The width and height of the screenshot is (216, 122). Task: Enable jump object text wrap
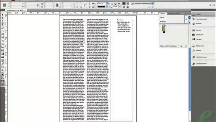tap(128, 7)
